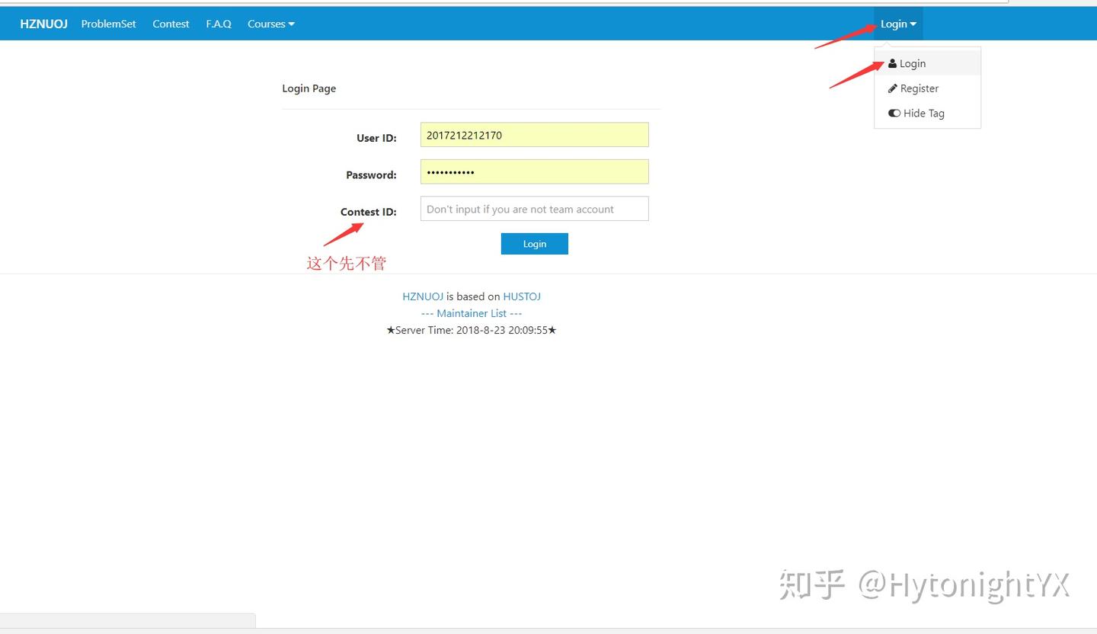This screenshot has width=1097, height=634.
Task: Click the HZNUOJ footer link
Action: [x=423, y=296]
